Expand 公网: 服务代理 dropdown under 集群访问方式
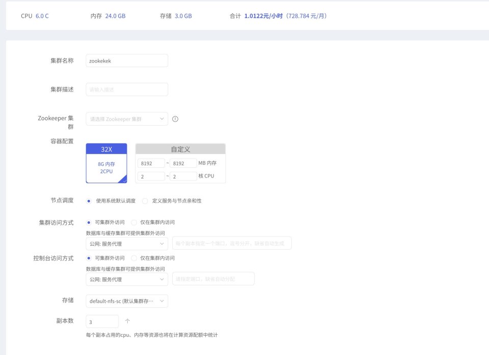The width and height of the screenshot is (489, 355). (127, 243)
